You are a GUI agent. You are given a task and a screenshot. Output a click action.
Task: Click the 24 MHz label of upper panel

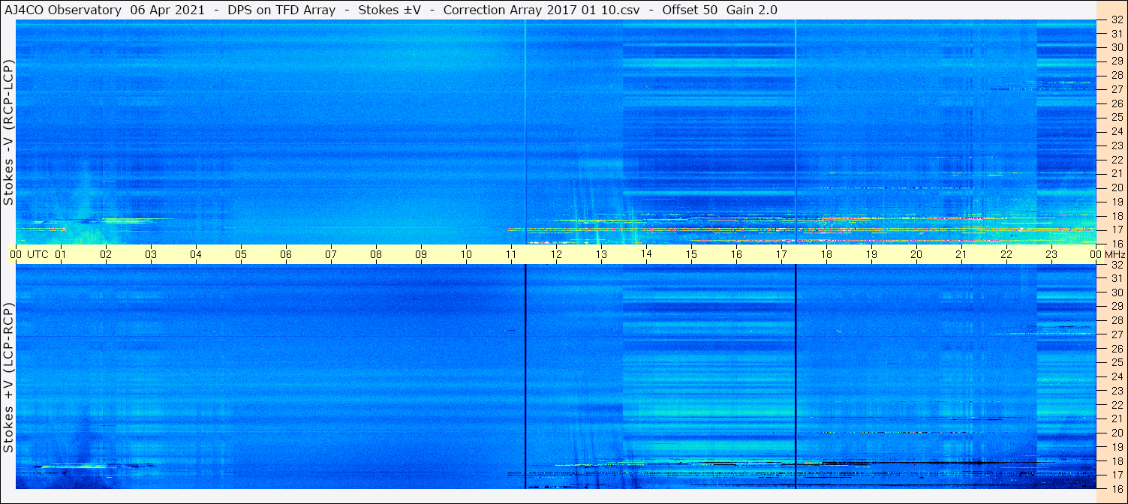[1116, 131]
